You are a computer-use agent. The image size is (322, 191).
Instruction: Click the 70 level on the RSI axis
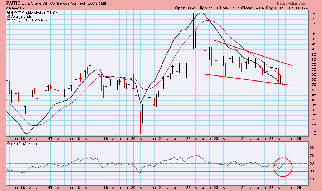click(312, 156)
